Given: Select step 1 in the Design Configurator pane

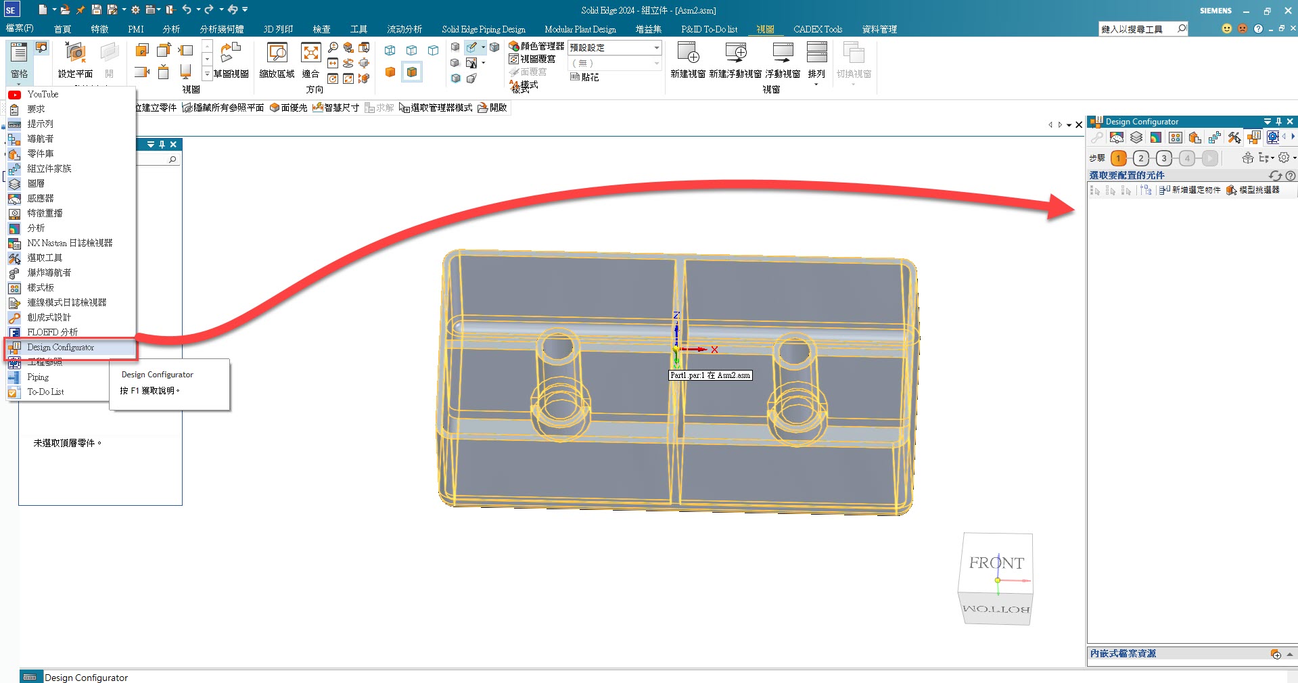Looking at the screenshot, I should click(1119, 158).
